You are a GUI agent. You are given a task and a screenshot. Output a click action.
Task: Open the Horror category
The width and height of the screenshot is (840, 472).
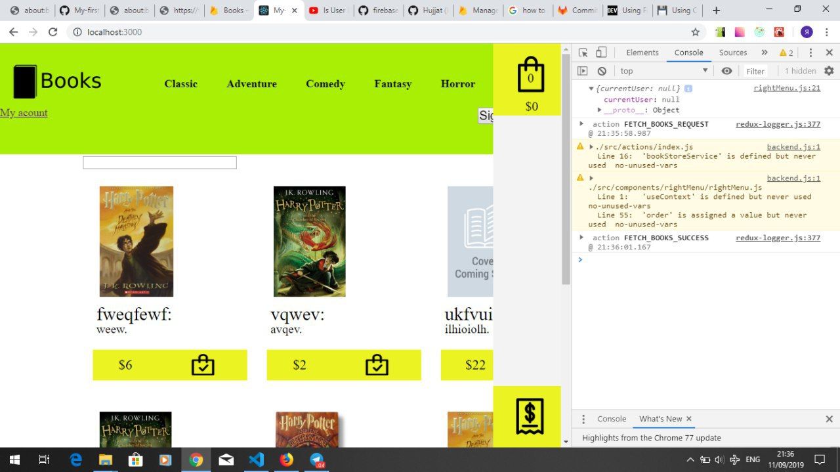(458, 84)
